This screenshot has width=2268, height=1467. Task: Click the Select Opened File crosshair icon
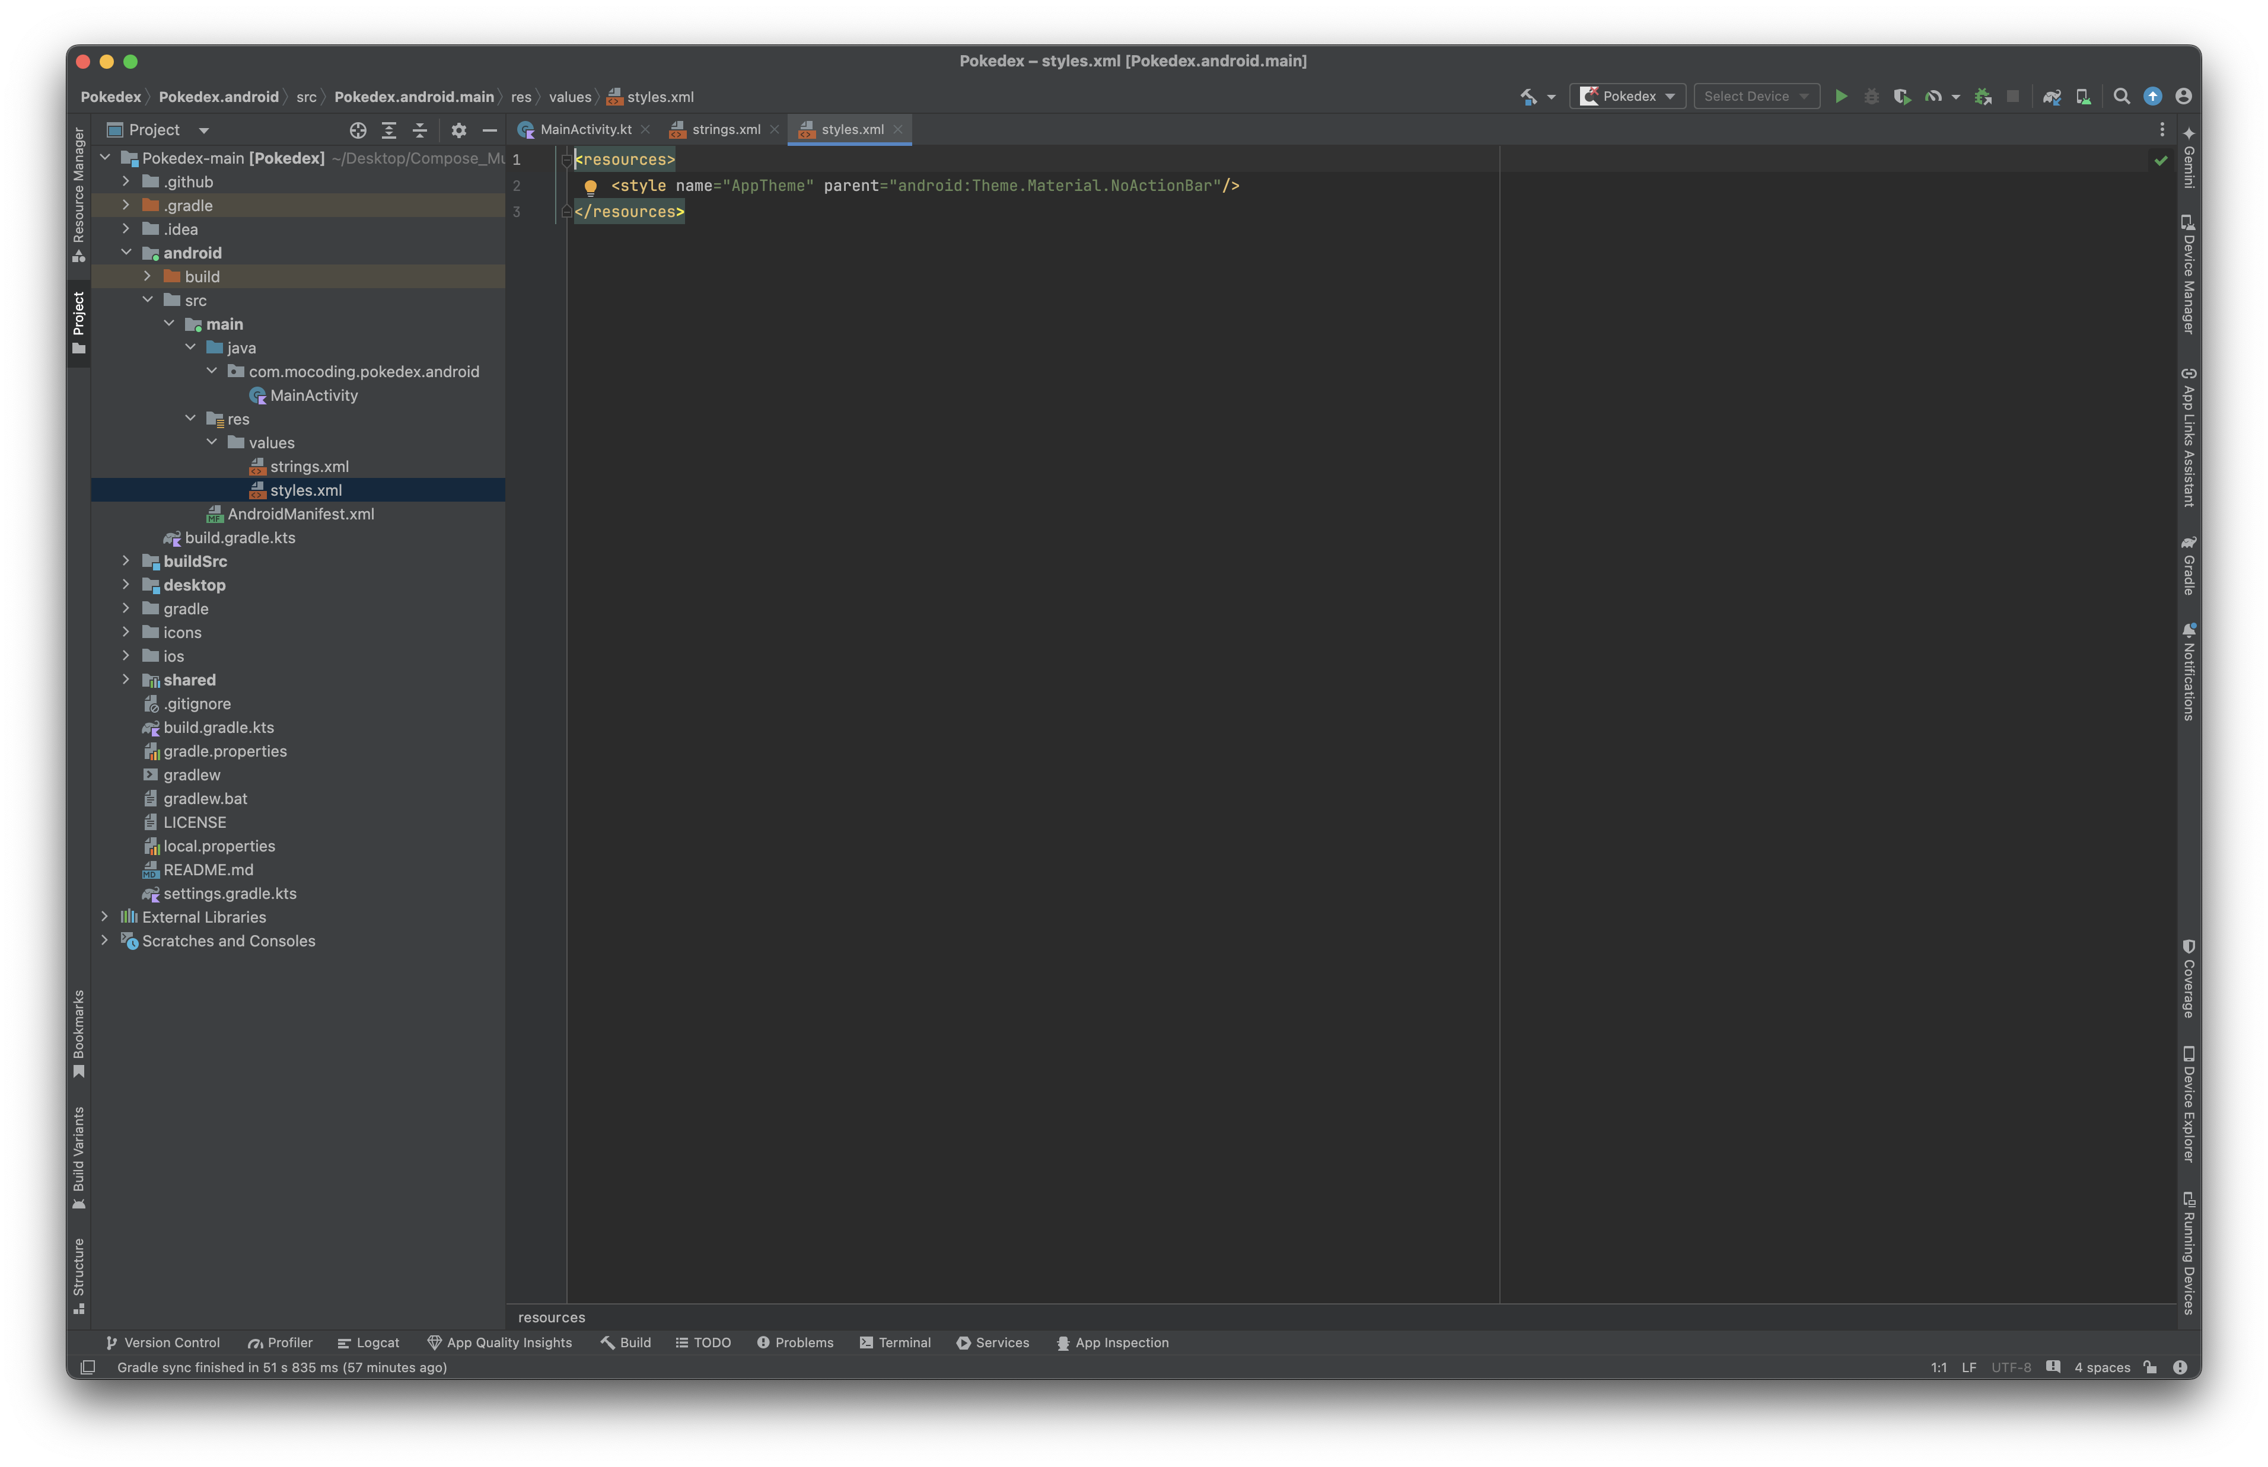coord(358,130)
